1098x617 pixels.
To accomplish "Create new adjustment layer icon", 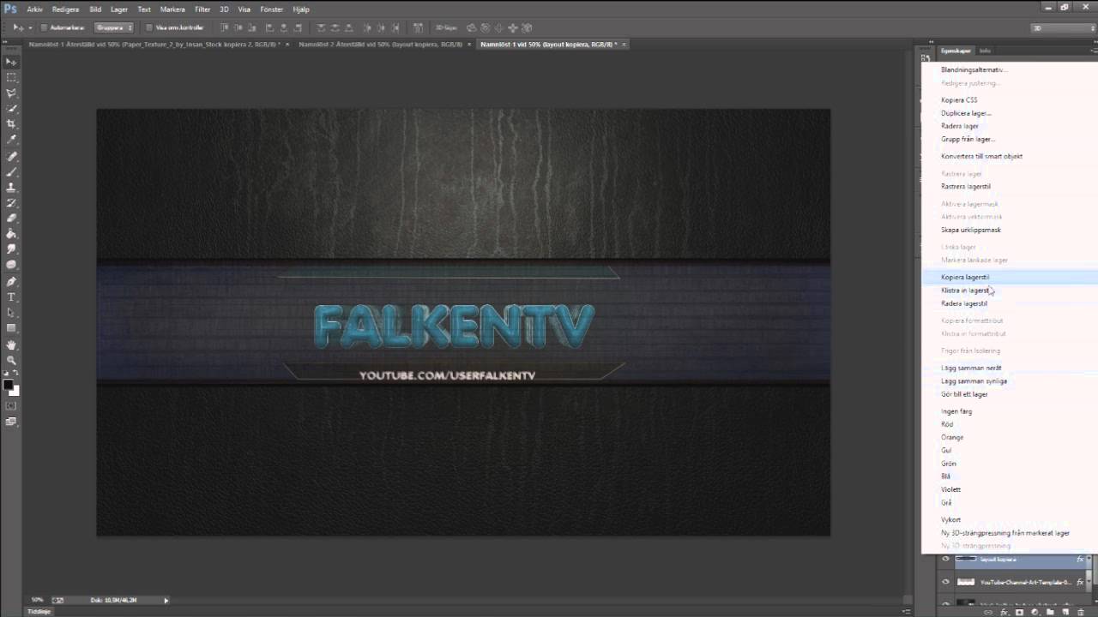I will click(1035, 613).
